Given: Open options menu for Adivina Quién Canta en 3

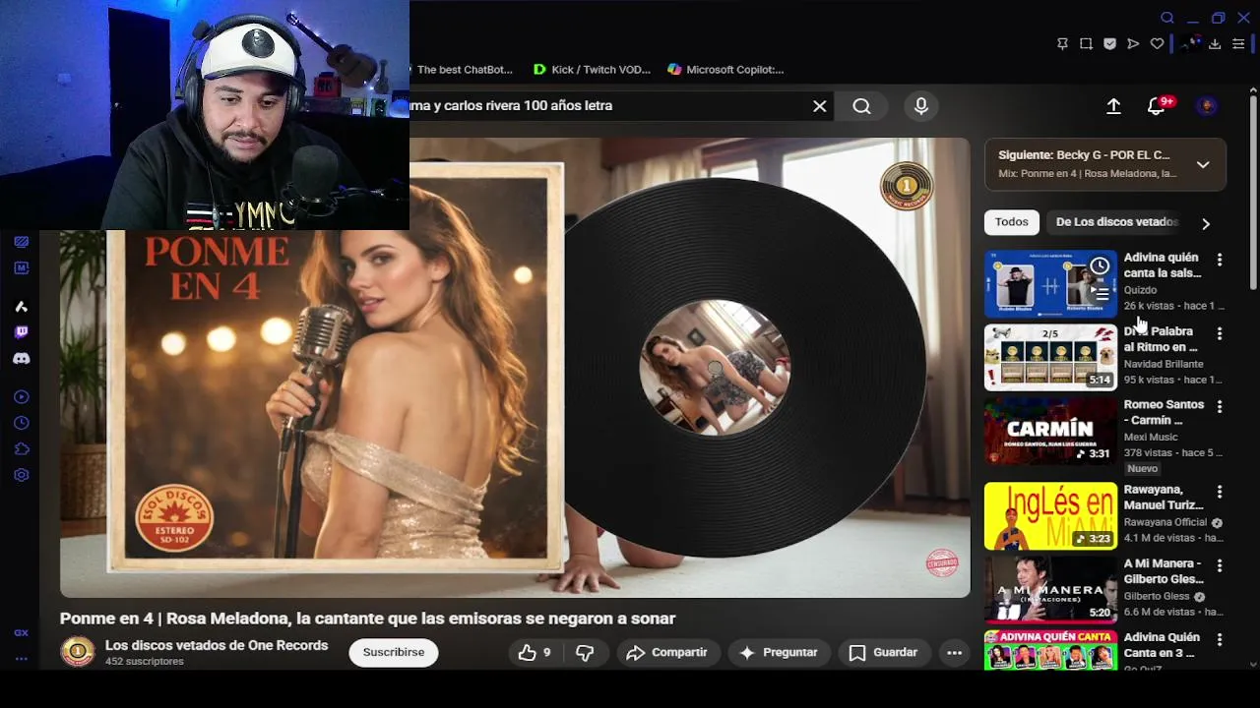Looking at the screenshot, I should 1220,639.
